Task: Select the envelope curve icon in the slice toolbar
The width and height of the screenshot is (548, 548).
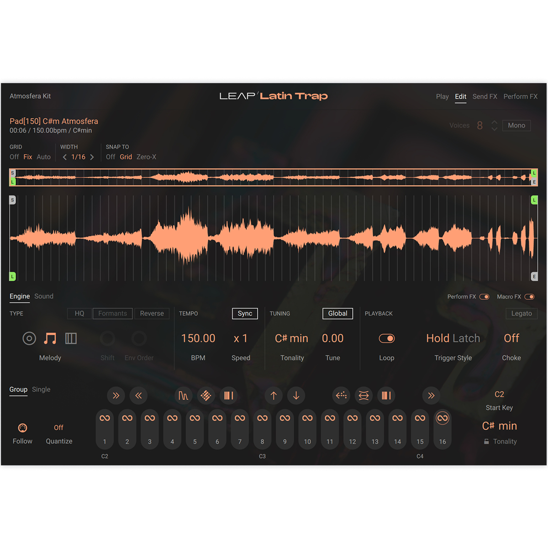Action: pyautogui.click(x=183, y=395)
